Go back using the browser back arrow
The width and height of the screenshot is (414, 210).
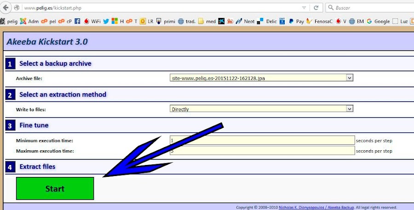(5, 8)
